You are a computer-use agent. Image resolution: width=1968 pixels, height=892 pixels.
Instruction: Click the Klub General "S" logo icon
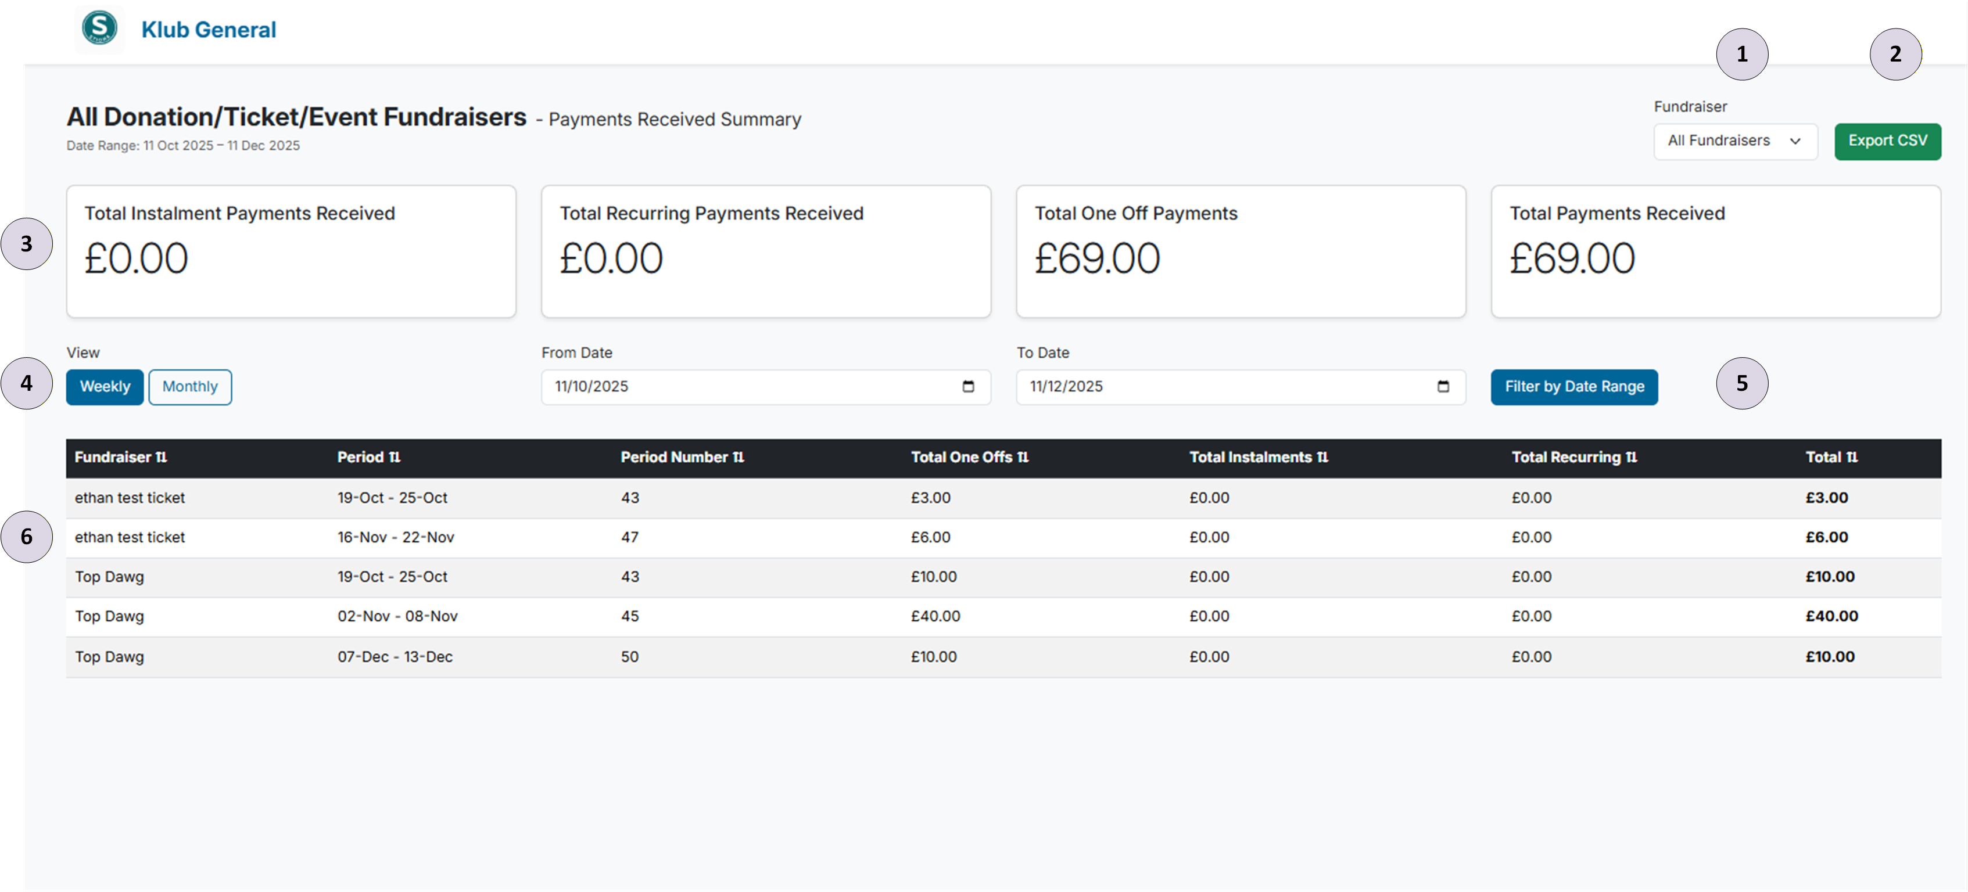(x=99, y=28)
